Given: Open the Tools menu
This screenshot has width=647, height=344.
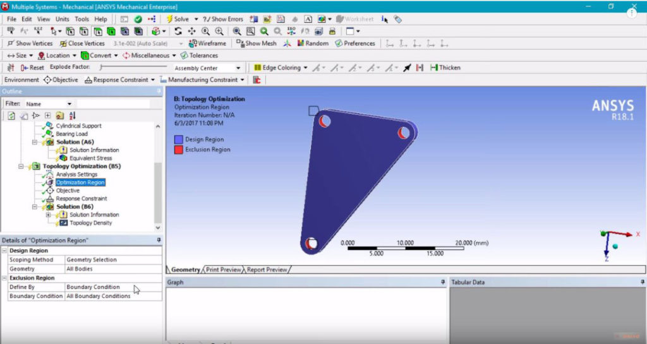Looking at the screenshot, I should pos(82,19).
